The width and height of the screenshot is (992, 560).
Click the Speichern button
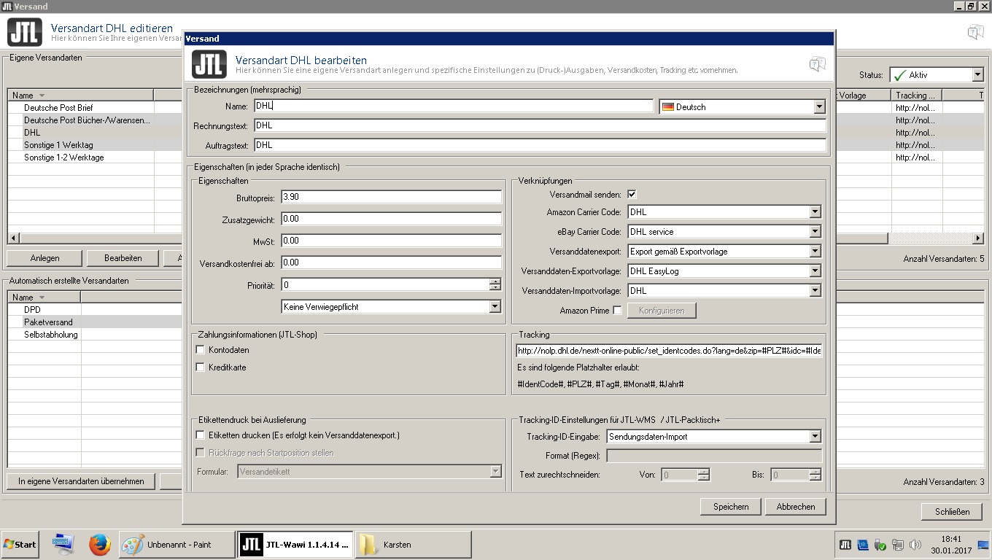pyautogui.click(x=731, y=507)
